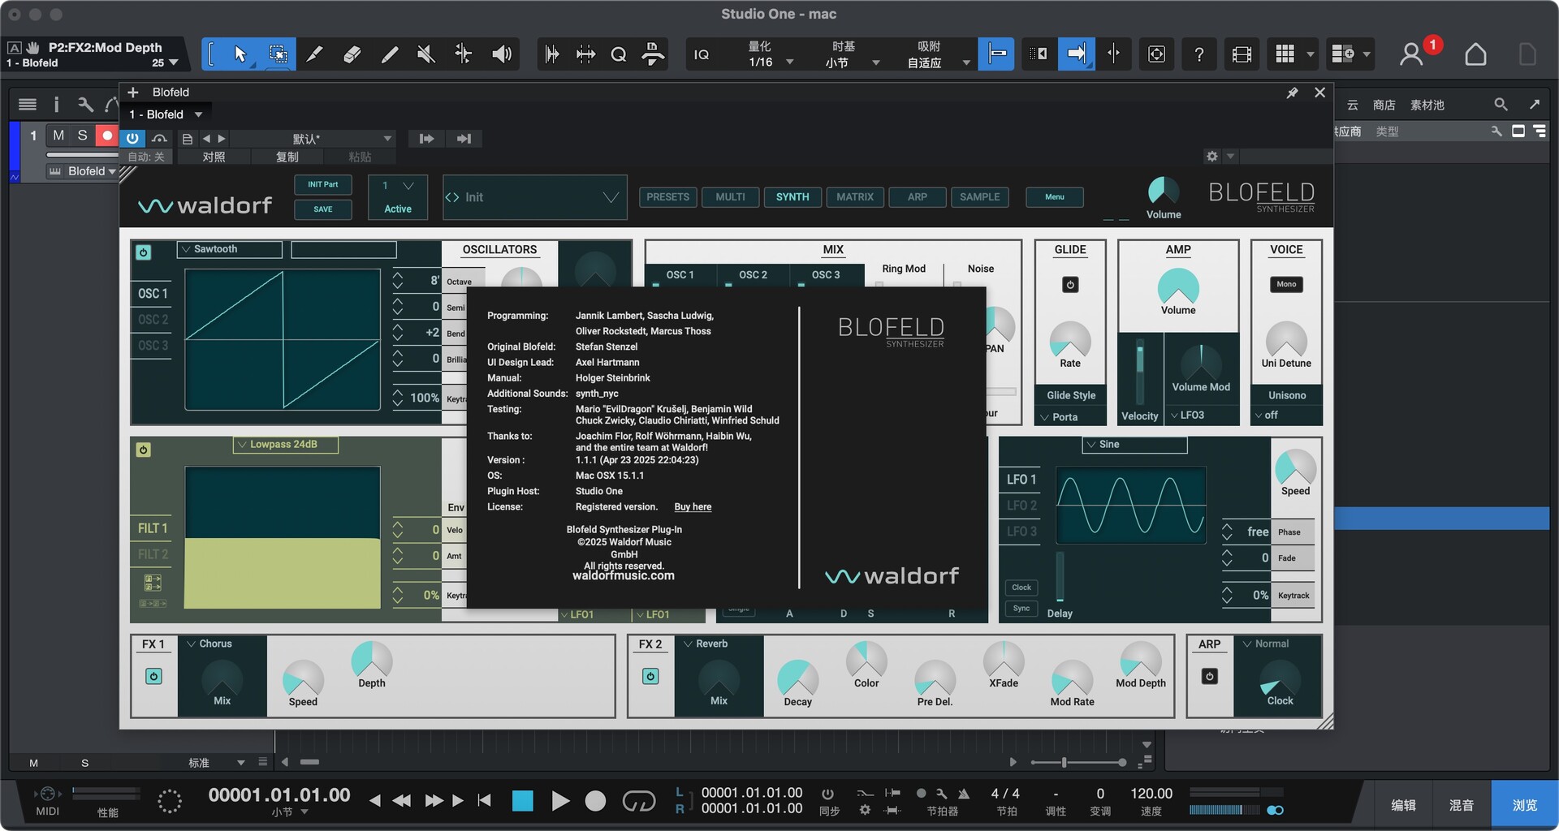This screenshot has height=831, width=1559.
Task: Open the Reverb FX type dropdown
Action: click(x=719, y=644)
